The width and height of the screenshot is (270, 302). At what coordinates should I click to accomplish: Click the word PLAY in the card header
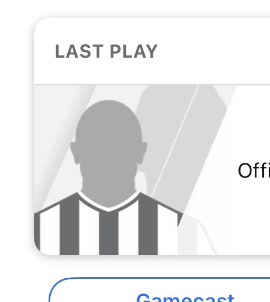[x=134, y=51]
